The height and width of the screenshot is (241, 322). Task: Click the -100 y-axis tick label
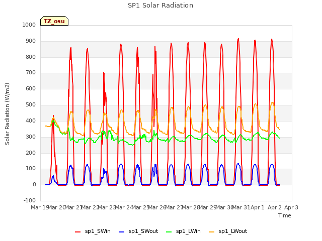click(x=30, y=200)
